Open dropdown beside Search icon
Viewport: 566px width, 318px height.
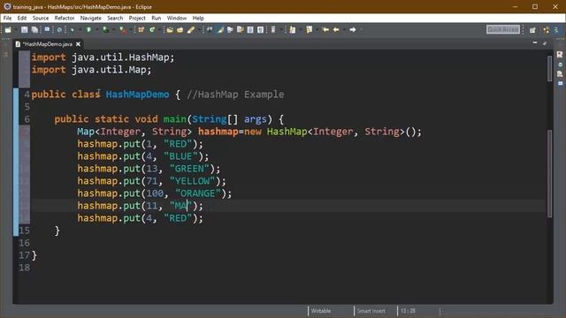tap(199, 30)
